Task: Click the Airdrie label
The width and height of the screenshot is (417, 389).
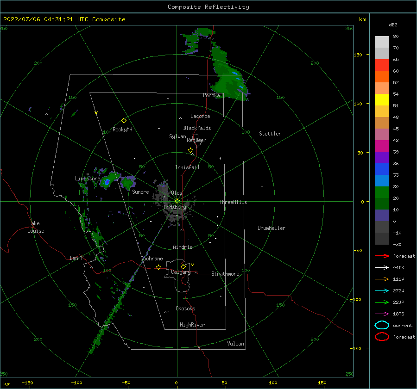Action: point(183,247)
